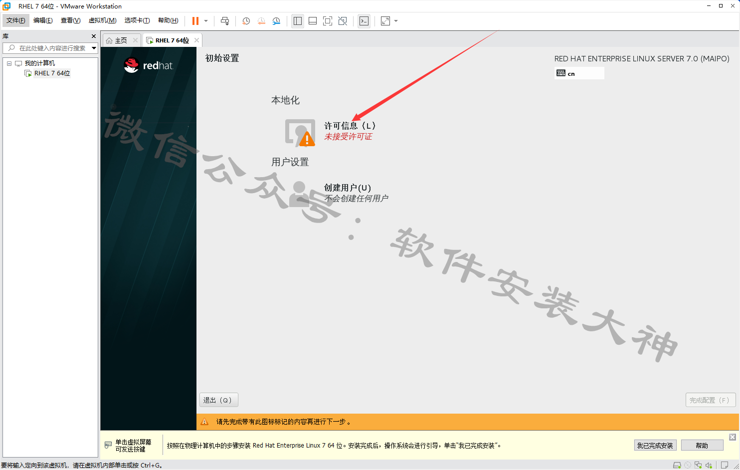
Task: Click the message log status bar icon
Action: point(725,465)
